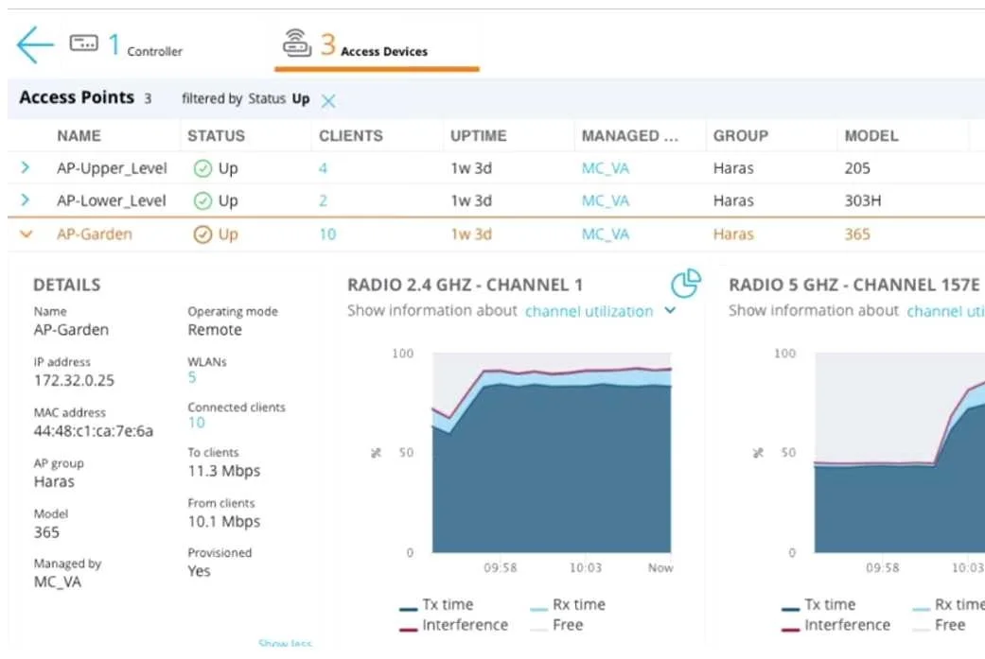Click AP-Upper_Level Up status check icon
The width and height of the screenshot is (985, 659).
[202, 168]
